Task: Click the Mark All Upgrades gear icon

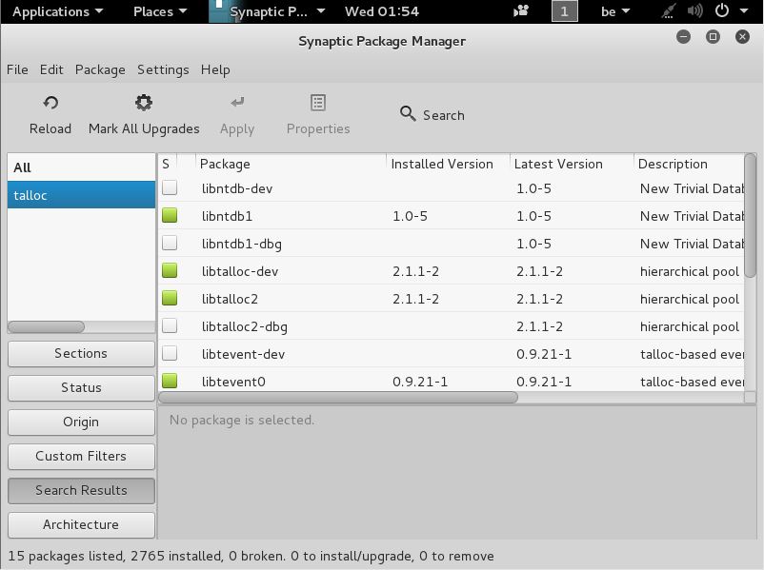Action: pyautogui.click(x=144, y=103)
